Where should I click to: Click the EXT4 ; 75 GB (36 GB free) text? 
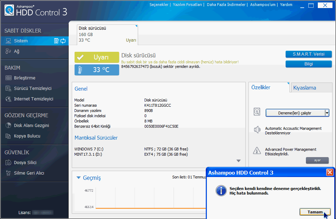pyautogui.click(x=166, y=154)
